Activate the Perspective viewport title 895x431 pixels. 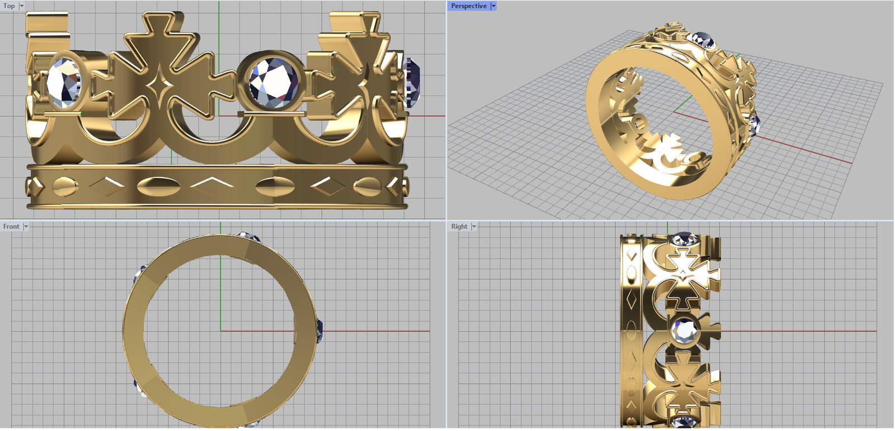point(469,6)
